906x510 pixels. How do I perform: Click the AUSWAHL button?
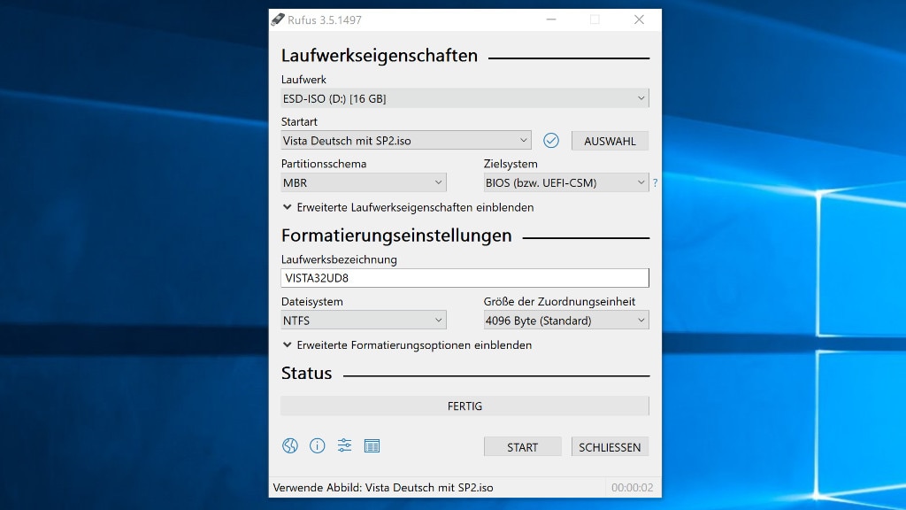tap(610, 140)
